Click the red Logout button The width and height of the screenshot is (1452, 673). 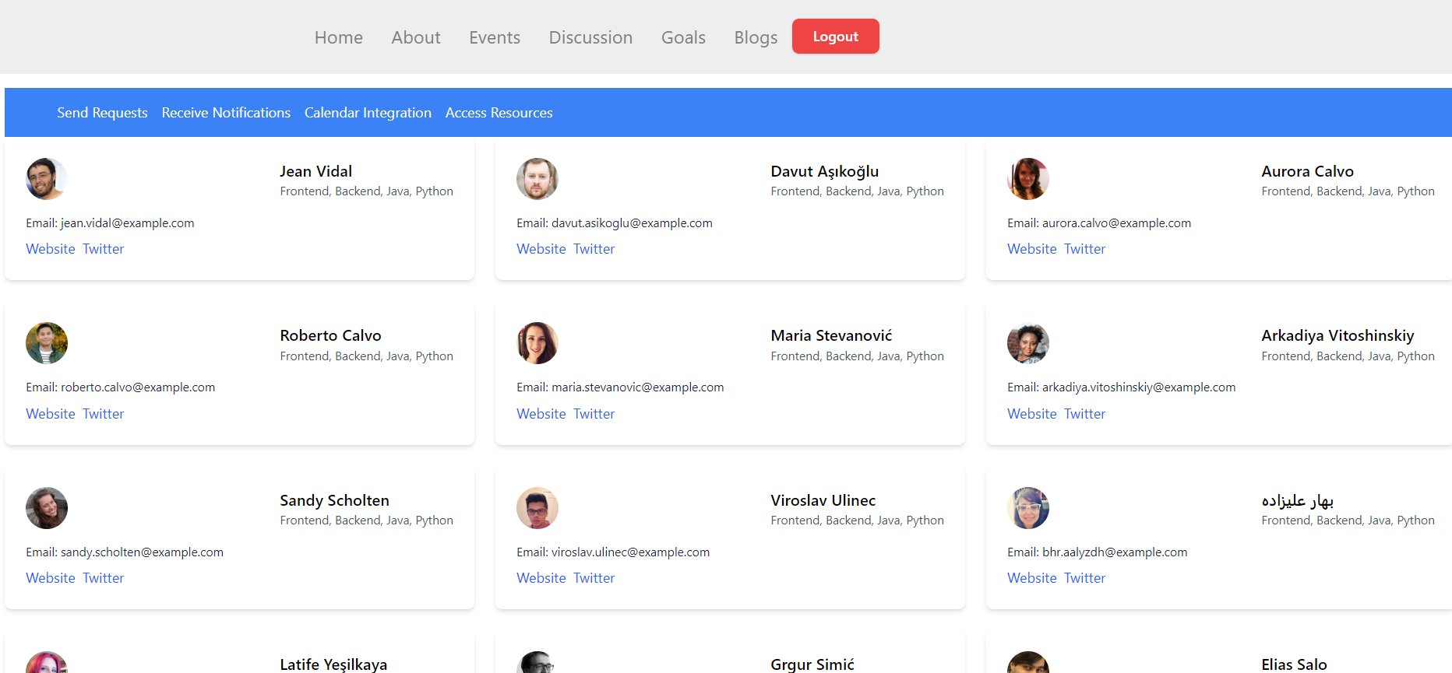(x=836, y=37)
